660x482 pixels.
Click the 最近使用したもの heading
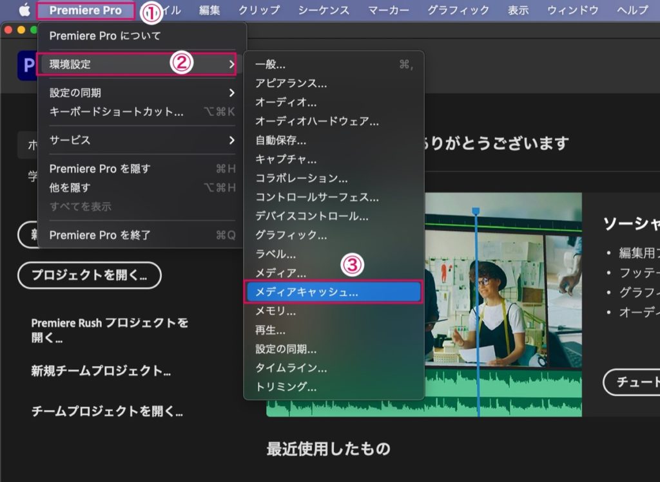pyautogui.click(x=328, y=449)
